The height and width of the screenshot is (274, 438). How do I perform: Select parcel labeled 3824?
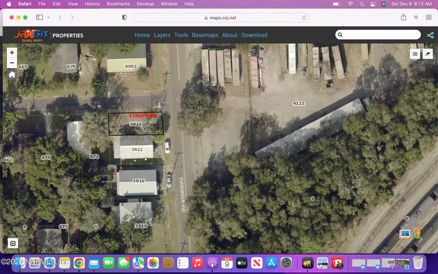(135, 124)
